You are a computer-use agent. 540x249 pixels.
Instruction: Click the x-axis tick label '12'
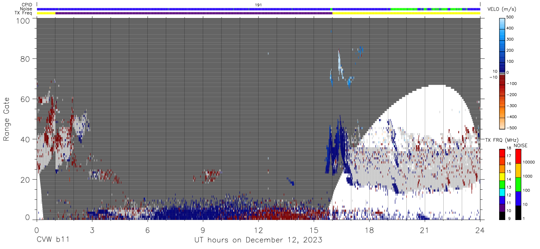[x=258, y=230]
